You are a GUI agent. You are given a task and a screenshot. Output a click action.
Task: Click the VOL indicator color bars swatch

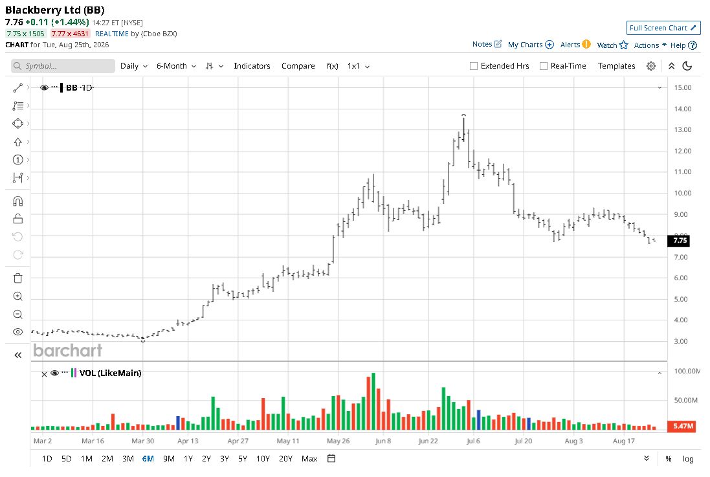(73, 373)
